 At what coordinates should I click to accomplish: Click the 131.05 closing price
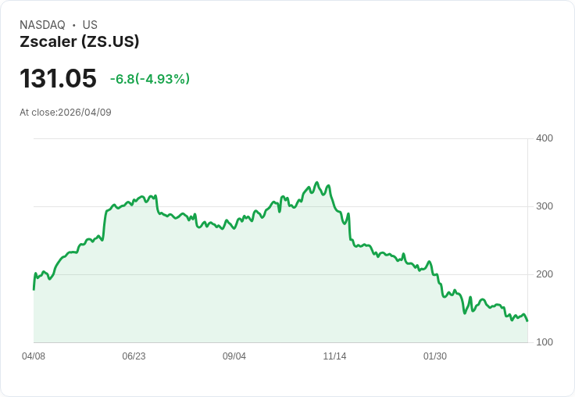coord(58,79)
